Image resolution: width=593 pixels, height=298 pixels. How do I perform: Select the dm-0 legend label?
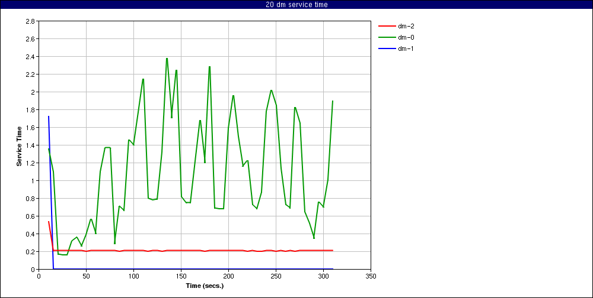pyautogui.click(x=406, y=37)
